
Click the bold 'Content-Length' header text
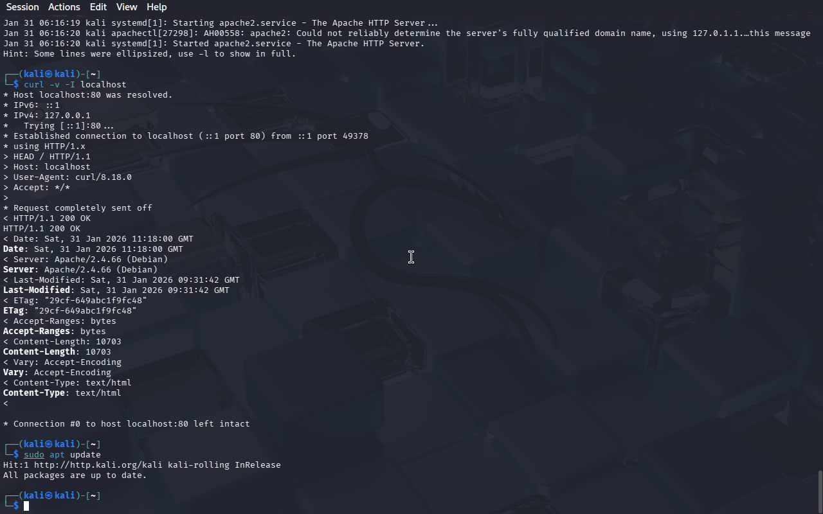coord(39,351)
